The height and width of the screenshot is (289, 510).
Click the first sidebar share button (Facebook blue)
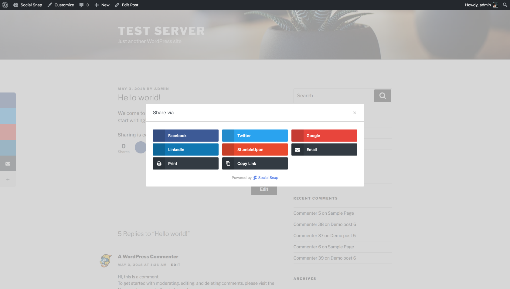8,100
